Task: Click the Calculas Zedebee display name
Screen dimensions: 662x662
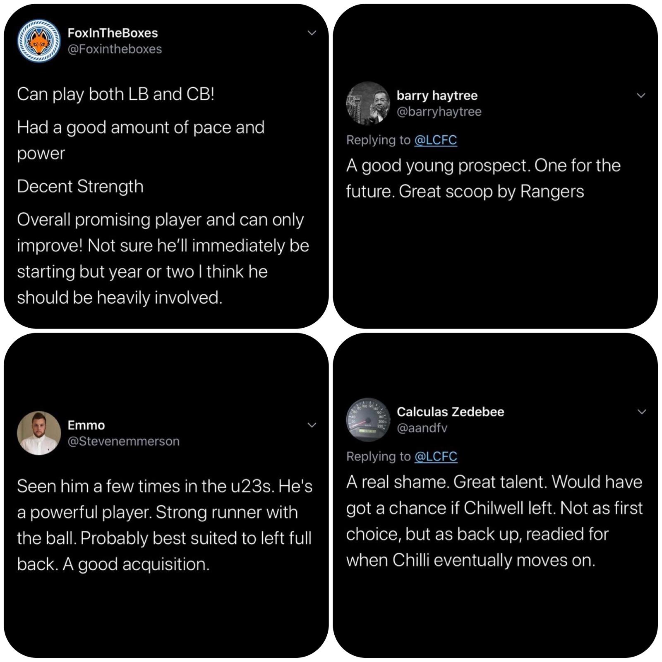Action: tap(450, 412)
